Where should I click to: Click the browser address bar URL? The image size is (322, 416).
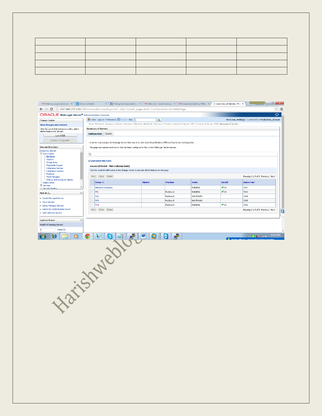click(123, 109)
